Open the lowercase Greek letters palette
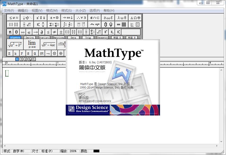 point(122,18)
